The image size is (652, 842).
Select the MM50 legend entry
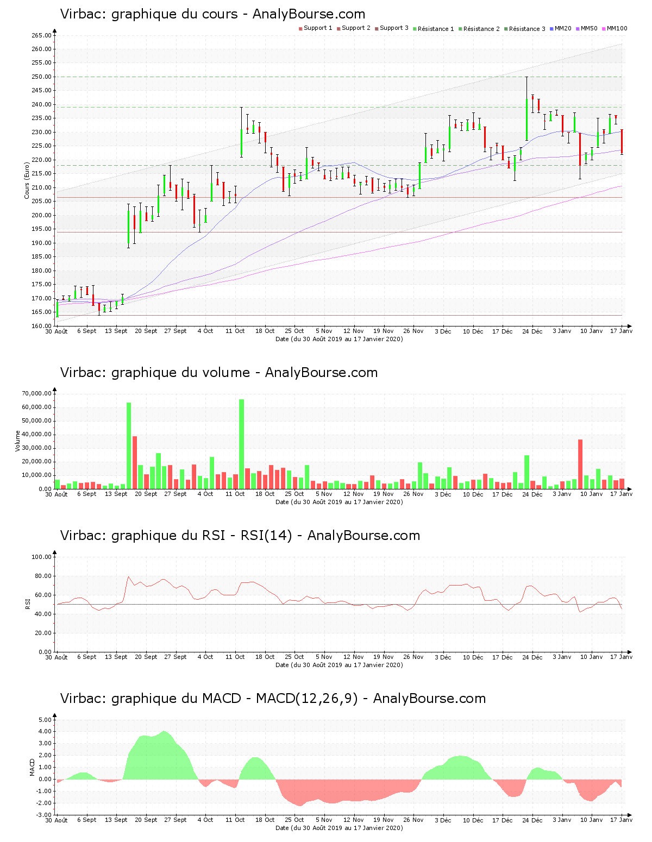(587, 28)
